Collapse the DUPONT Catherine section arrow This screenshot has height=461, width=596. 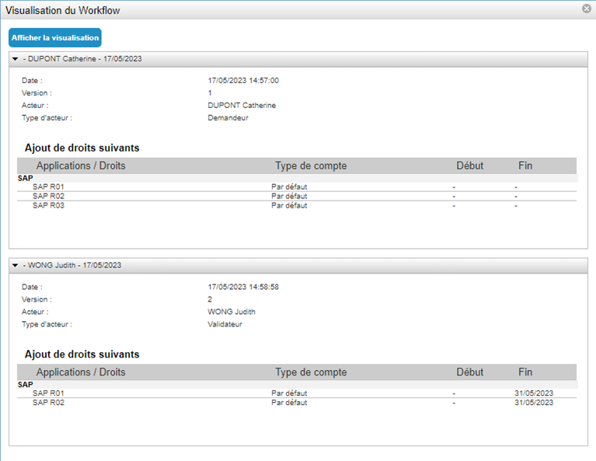(x=16, y=59)
